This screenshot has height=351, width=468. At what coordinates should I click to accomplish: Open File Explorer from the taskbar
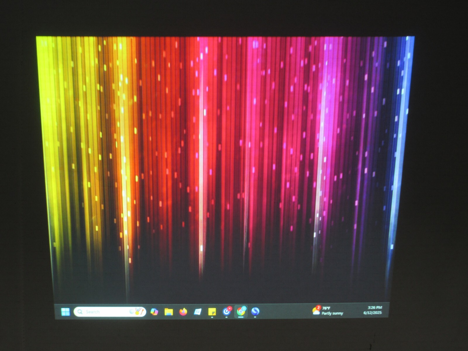coord(168,312)
